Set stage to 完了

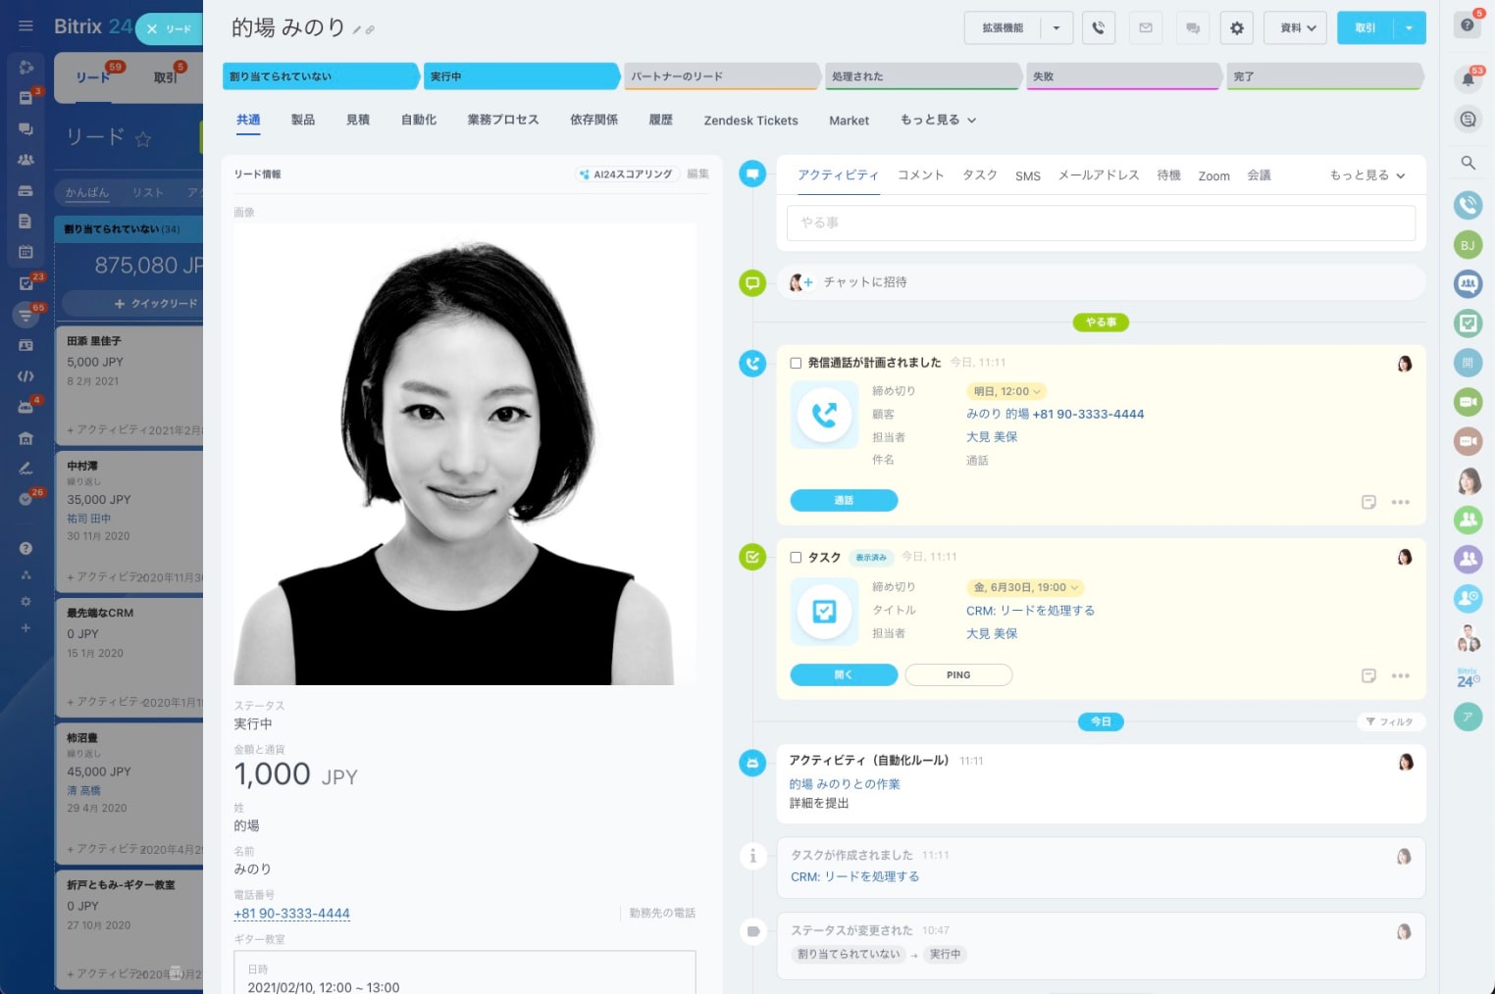(1324, 76)
